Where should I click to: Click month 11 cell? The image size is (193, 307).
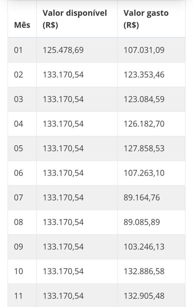(18, 296)
